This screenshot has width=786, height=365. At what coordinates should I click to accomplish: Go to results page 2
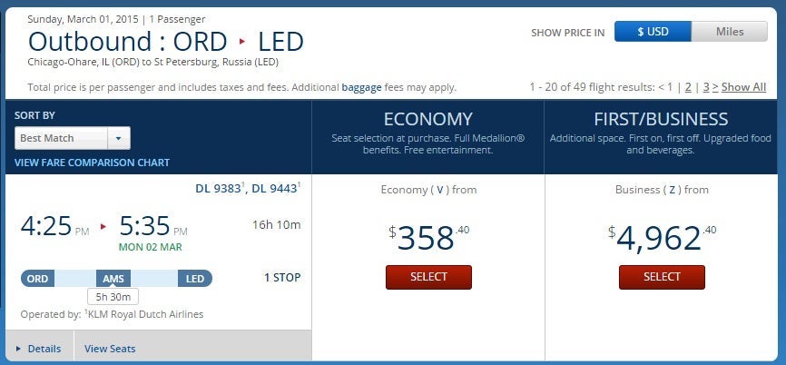688,87
